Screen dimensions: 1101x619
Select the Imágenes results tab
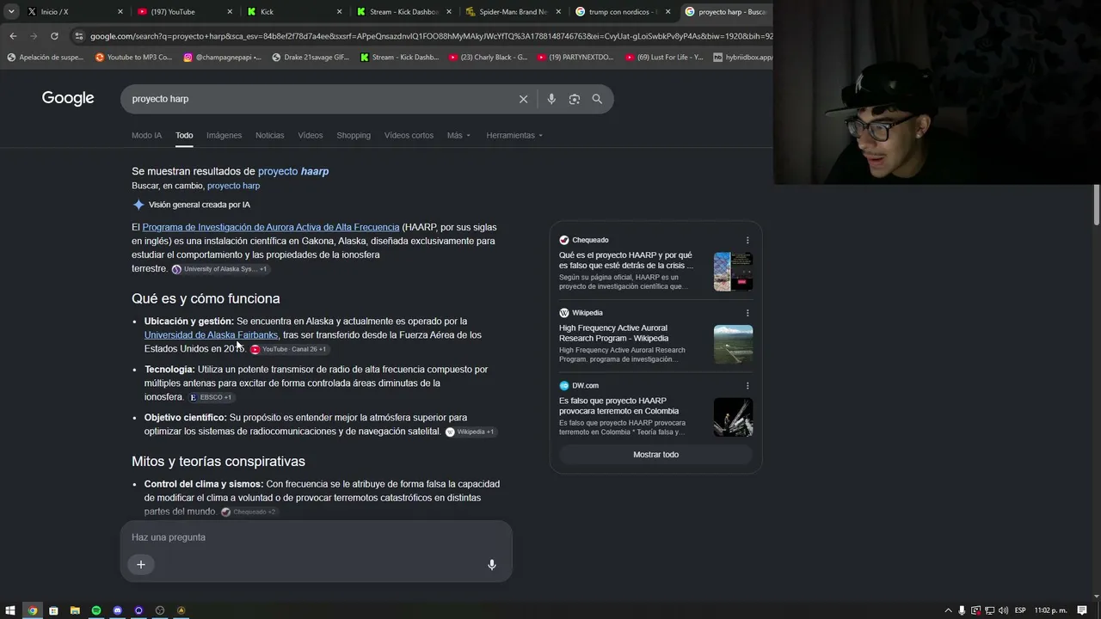(224, 135)
